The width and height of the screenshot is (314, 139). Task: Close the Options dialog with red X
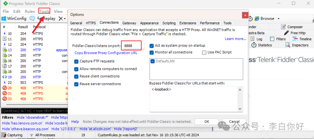click(245, 15)
